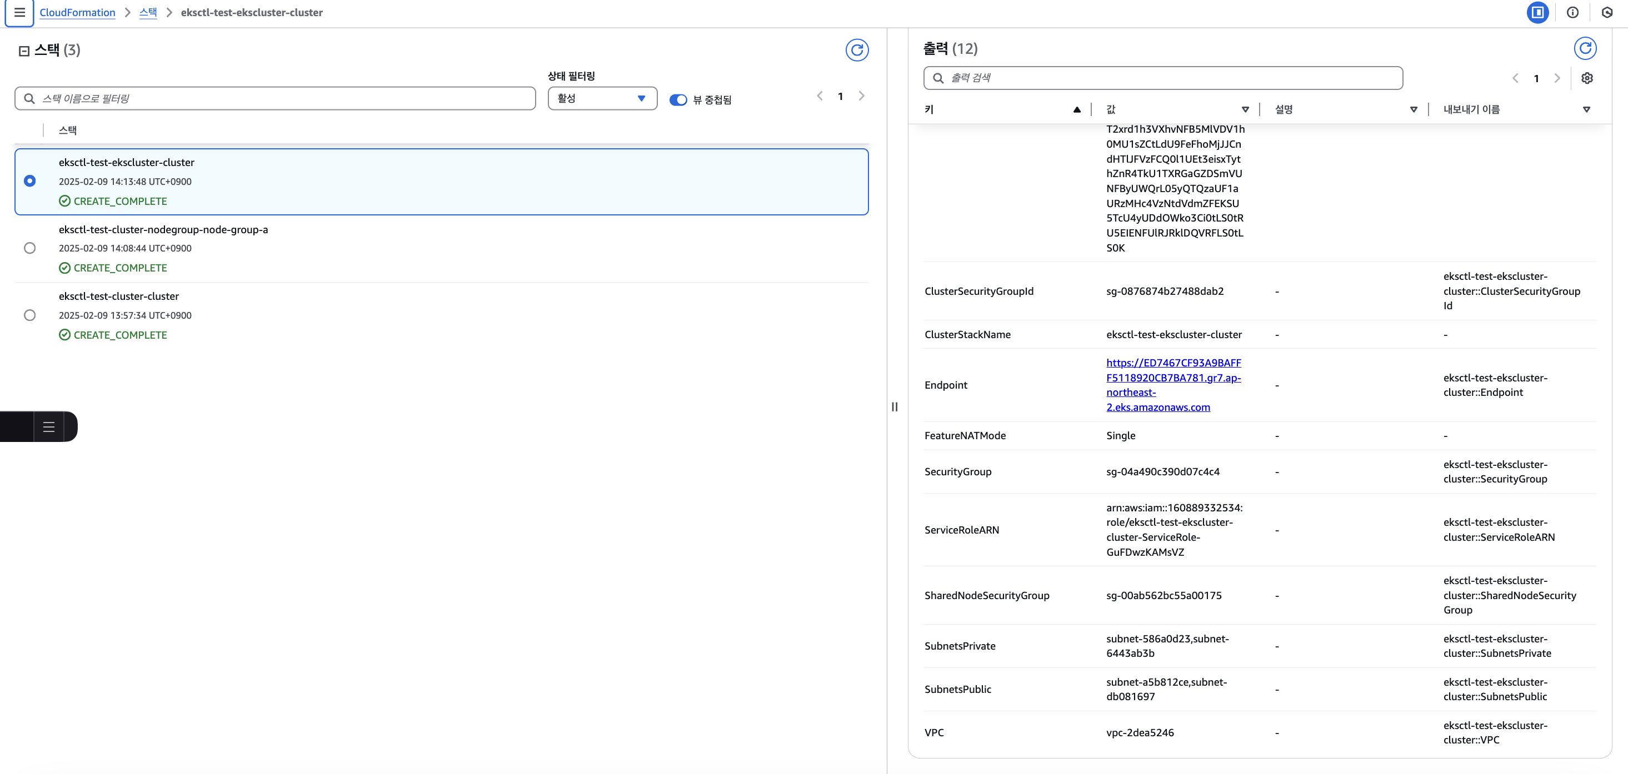The image size is (1628, 774).
Task: Select eksctl-test-cluster-nodegroup-node-group-a radio button
Action: 29,248
